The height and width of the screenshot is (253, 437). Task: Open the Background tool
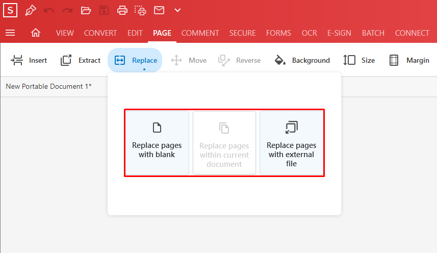pos(302,60)
